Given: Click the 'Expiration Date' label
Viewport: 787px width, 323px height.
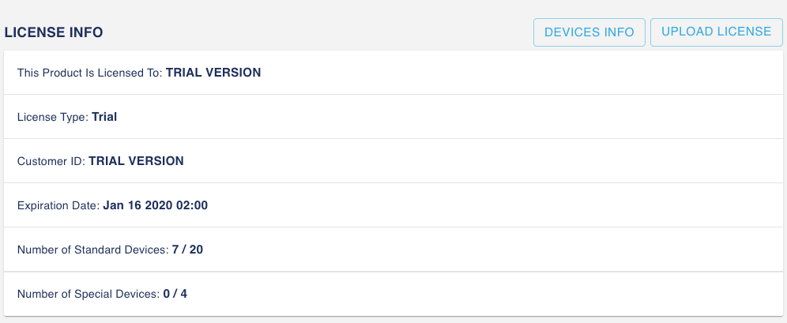Looking at the screenshot, I should 58,205.
